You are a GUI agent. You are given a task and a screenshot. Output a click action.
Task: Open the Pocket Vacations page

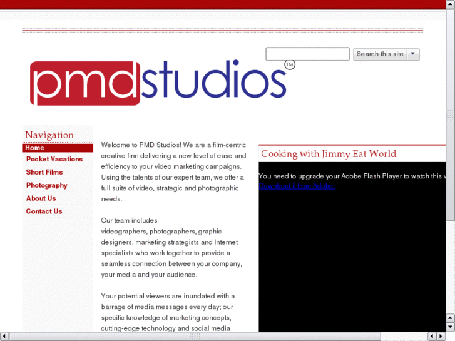(54, 159)
